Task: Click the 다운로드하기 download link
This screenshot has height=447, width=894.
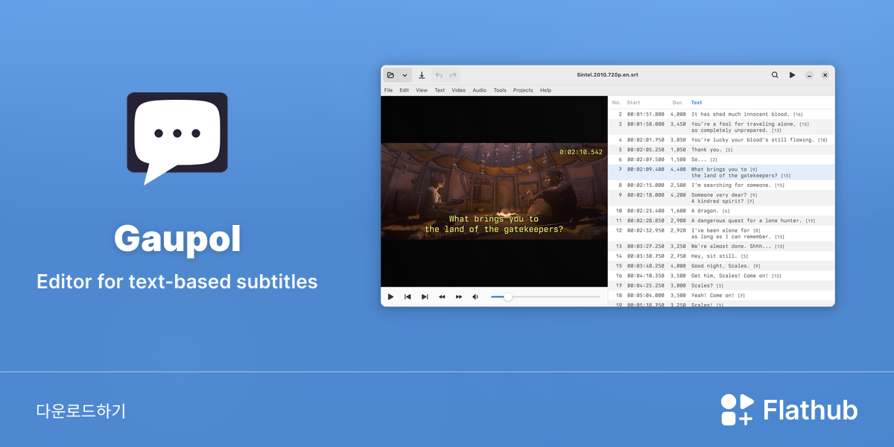Action: tap(81, 410)
